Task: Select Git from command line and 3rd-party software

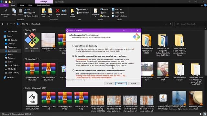Action: (73, 56)
